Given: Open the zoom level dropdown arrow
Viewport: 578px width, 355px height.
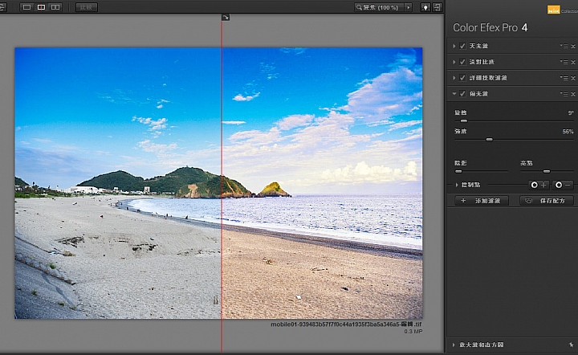Looking at the screenshot, I should click(x=408, y=7).
